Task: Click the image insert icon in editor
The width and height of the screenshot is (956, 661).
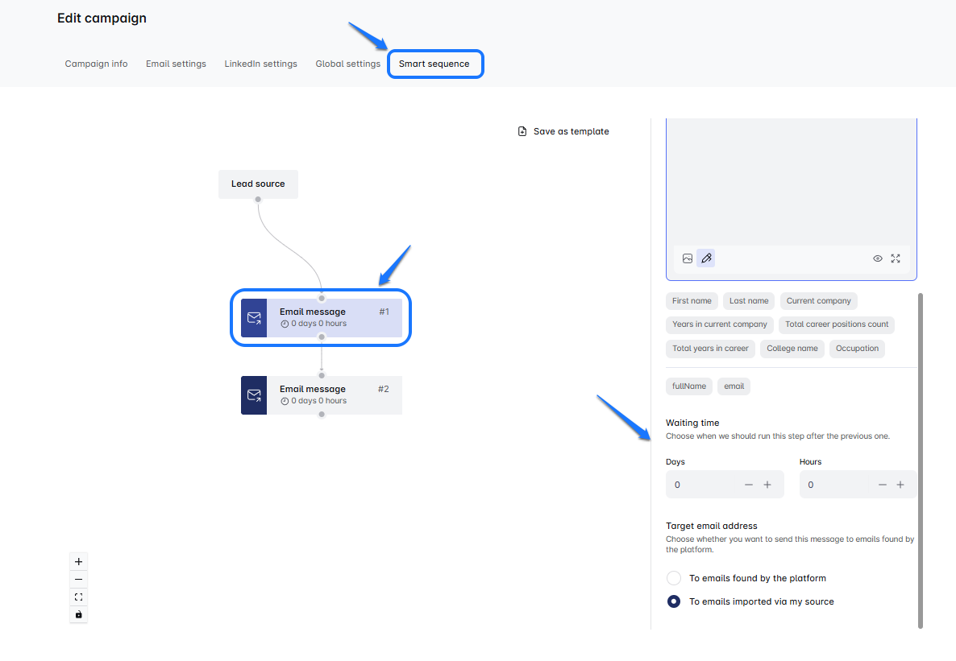Action: (688, 258)
